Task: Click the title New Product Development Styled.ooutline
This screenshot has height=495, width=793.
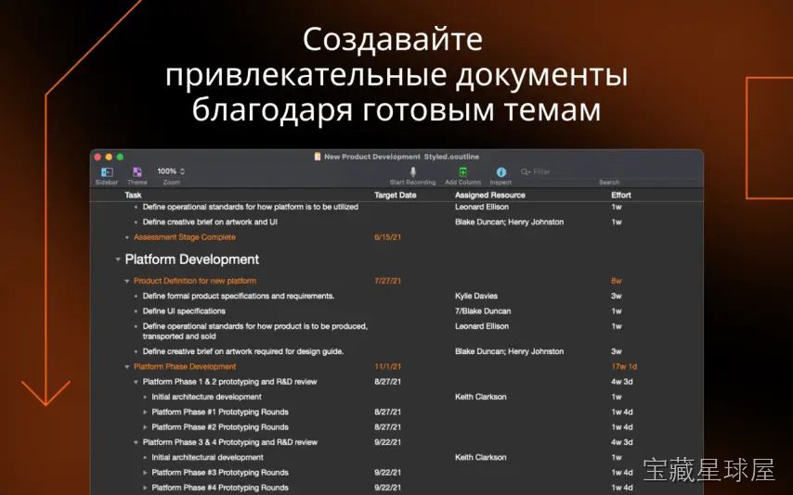Action: (x=401, y=157)
